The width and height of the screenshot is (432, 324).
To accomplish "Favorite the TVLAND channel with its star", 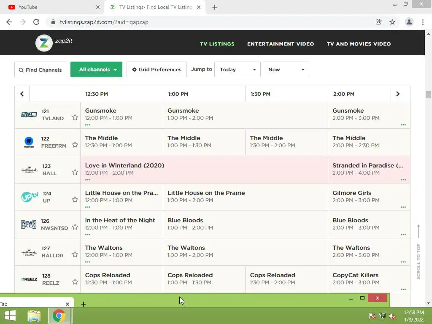I will coord(75,118).
